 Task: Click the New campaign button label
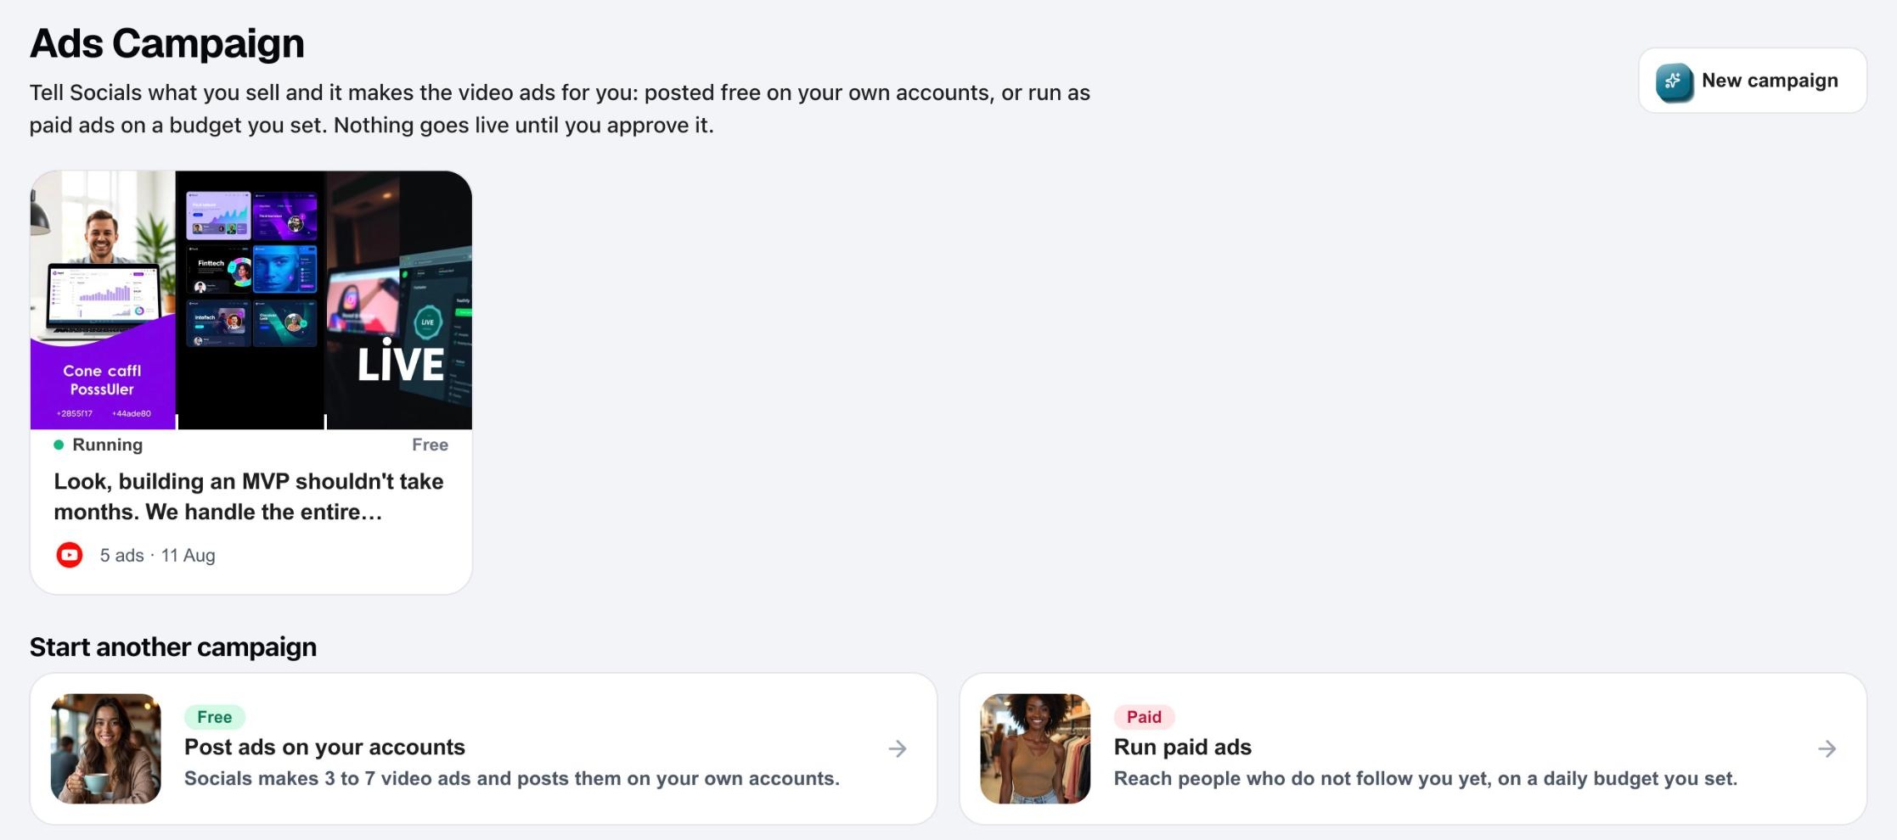(1770, 81)
